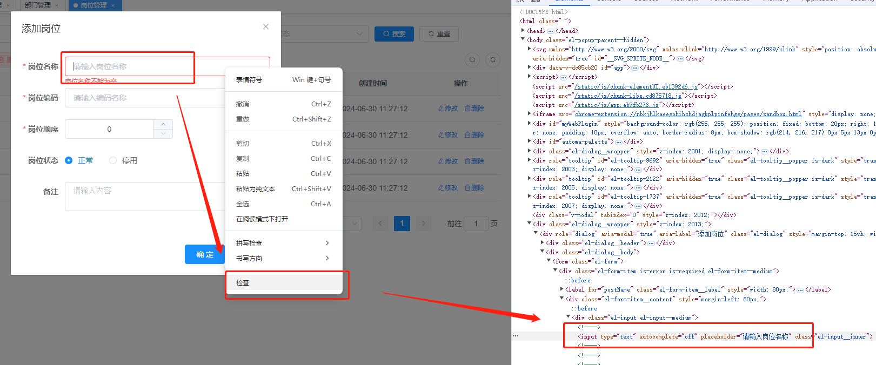The image size is (876, 365).
Task: Expand ellipsis badge of label for="postName"
Action: 800,290
